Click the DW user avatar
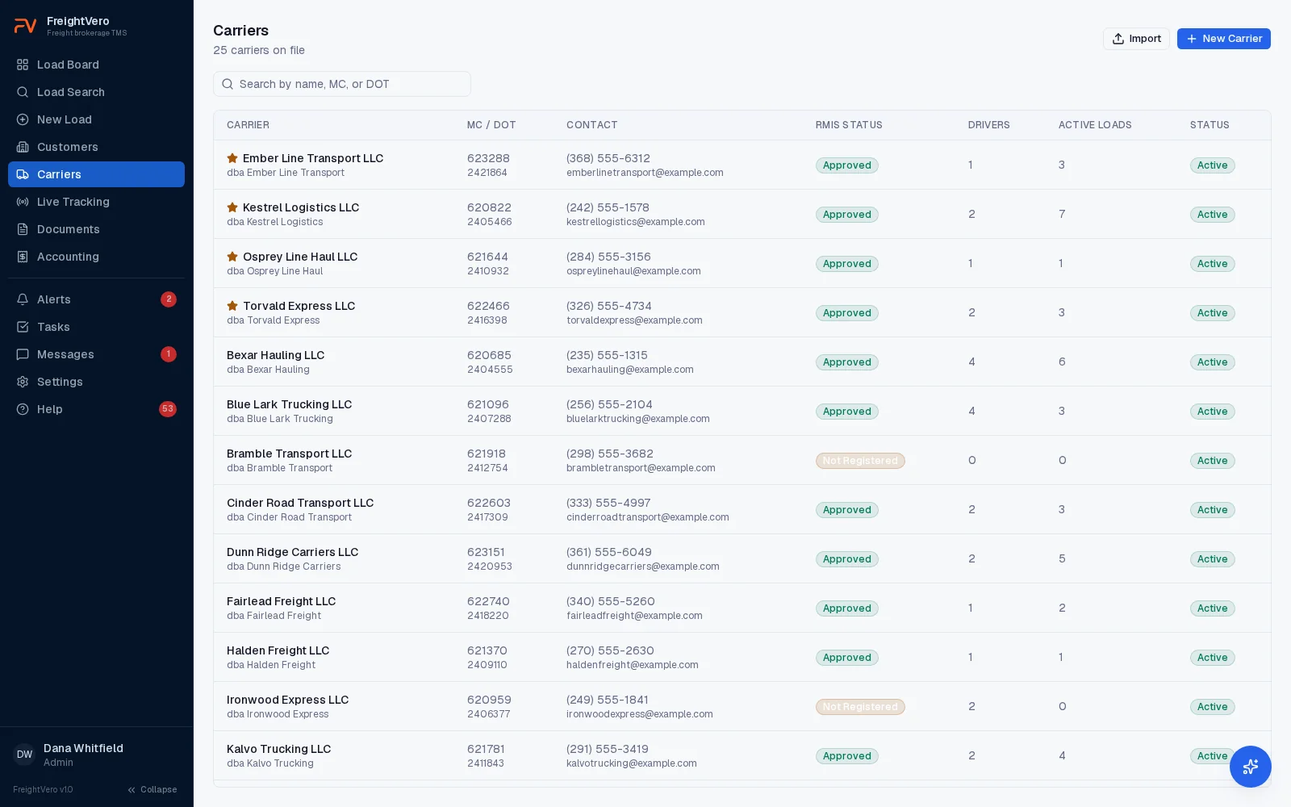Screen dimensions: 1291x807 (24, 755)
